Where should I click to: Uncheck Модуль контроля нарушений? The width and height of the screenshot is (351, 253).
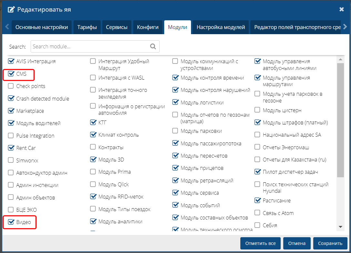[175, 90]
